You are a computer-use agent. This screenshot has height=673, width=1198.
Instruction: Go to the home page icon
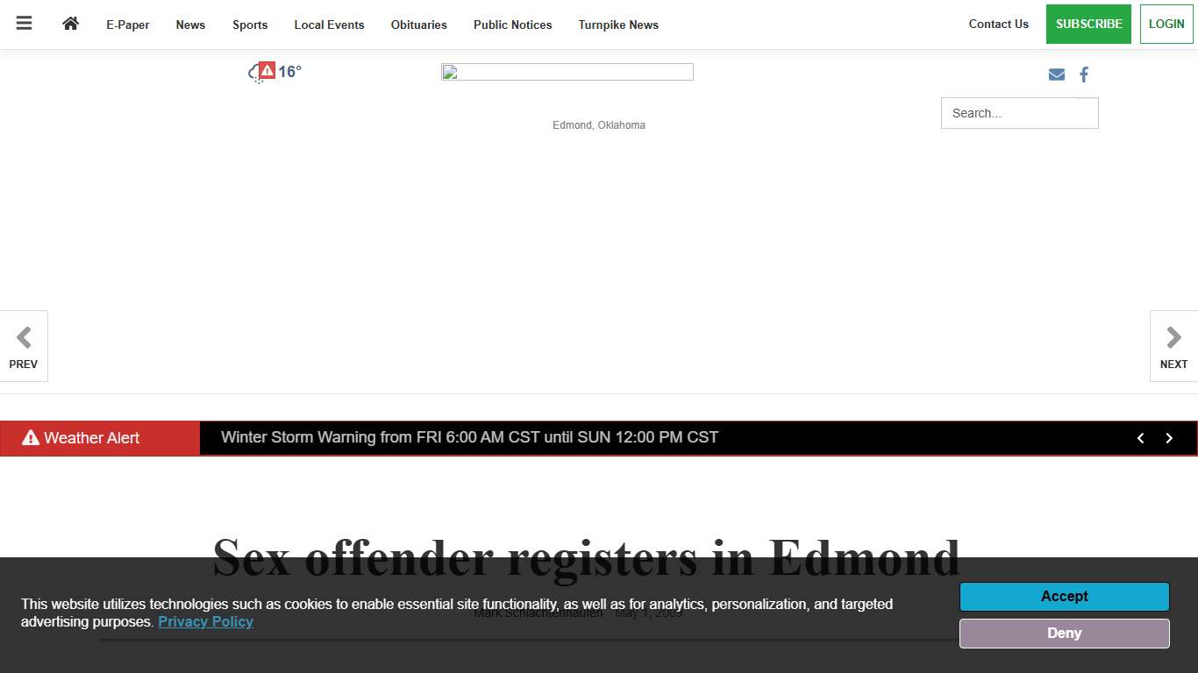pos(70,24)
